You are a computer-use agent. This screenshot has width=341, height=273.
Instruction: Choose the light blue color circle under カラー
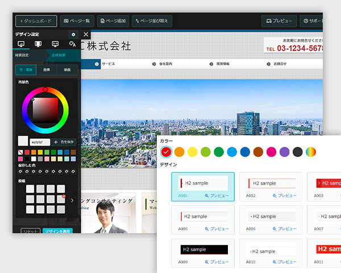(232, 152)
